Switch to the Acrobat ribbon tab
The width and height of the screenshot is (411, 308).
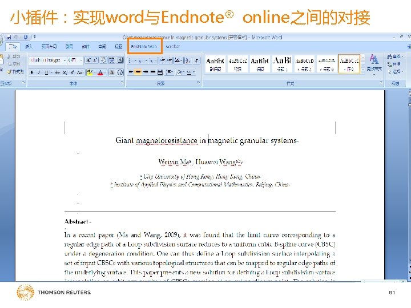tap(172, 46)
